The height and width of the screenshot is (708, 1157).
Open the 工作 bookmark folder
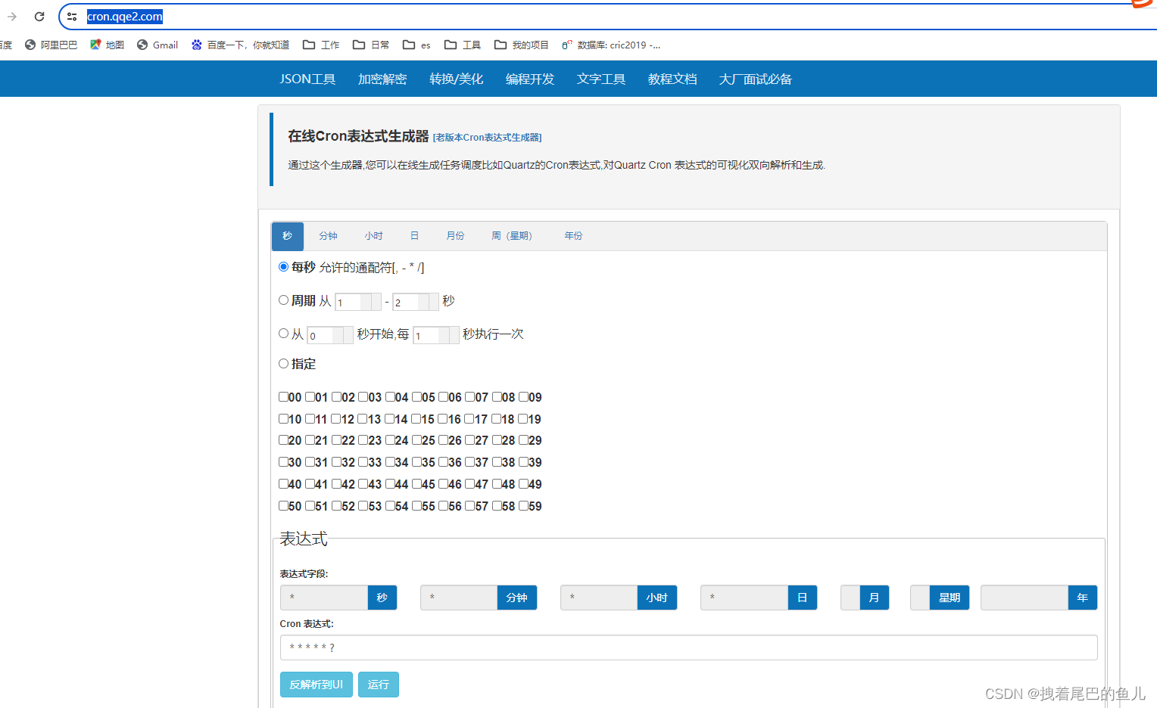point(321,45)
